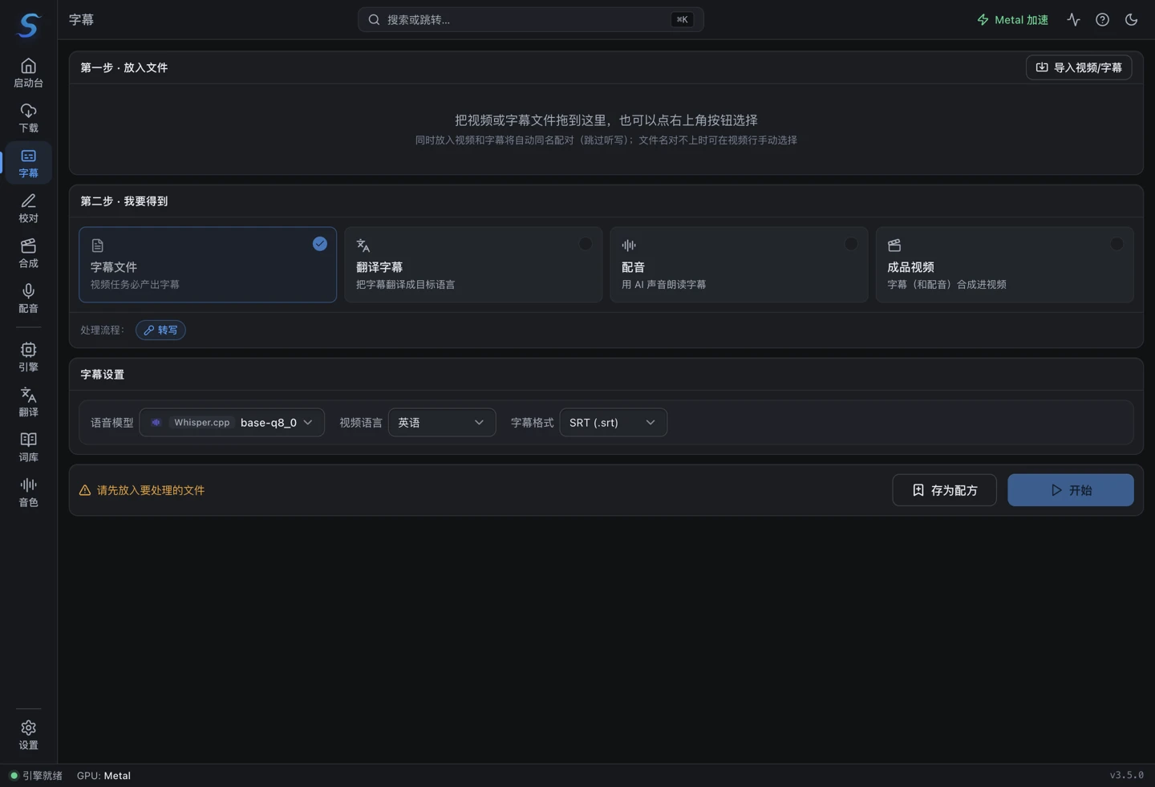Toggle dark mode moon icon
1155x787 pixels.
[x=1131, y=19]
